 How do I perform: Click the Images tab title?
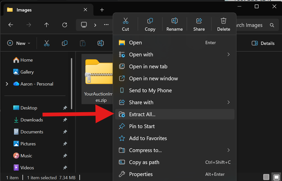click(x=24, y=10)
